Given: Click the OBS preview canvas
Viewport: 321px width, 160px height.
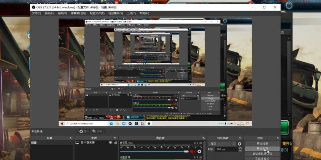Looking at the screenshot, I should (155, 72).
